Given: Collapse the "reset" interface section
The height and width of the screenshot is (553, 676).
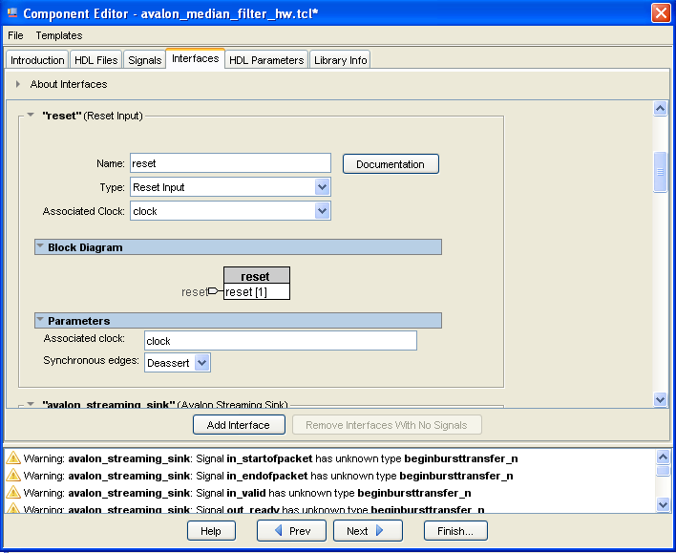Looking at the screenshot, I should tap(31, 116).
